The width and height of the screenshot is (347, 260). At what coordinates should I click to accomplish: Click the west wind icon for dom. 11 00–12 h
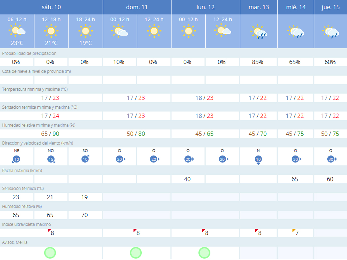point(120,159)
